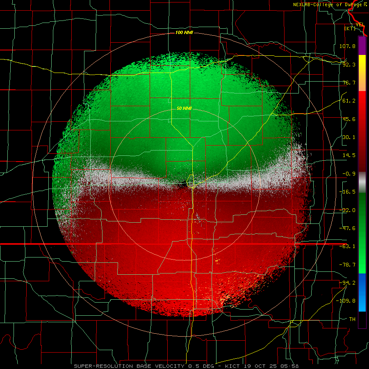Pick the yellow-orange segment of color bar
369x369 pixels.
(x=362, y=73)
